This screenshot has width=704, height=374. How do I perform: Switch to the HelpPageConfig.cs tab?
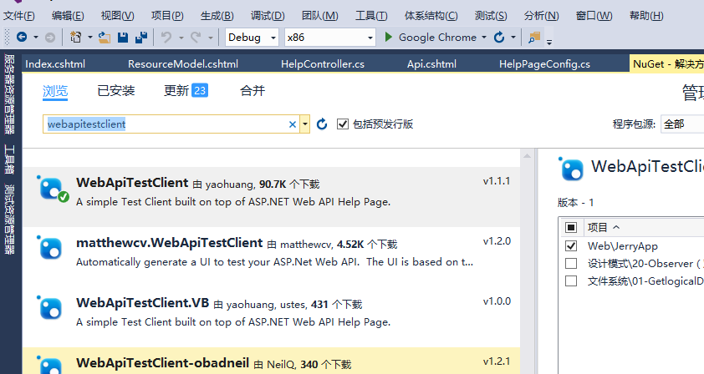[544, 64]
